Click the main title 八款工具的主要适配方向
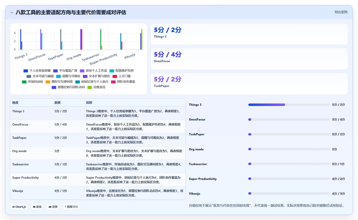The width and height of the screenshot is (358, 220). click(x=71, y=13)
